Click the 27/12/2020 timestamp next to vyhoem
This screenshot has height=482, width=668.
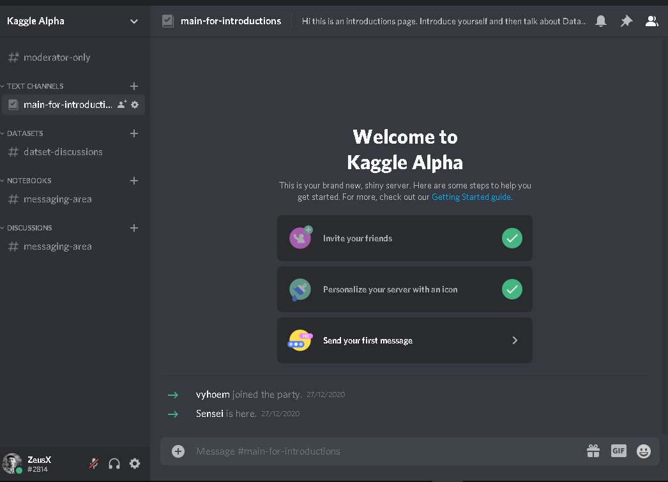326,395
